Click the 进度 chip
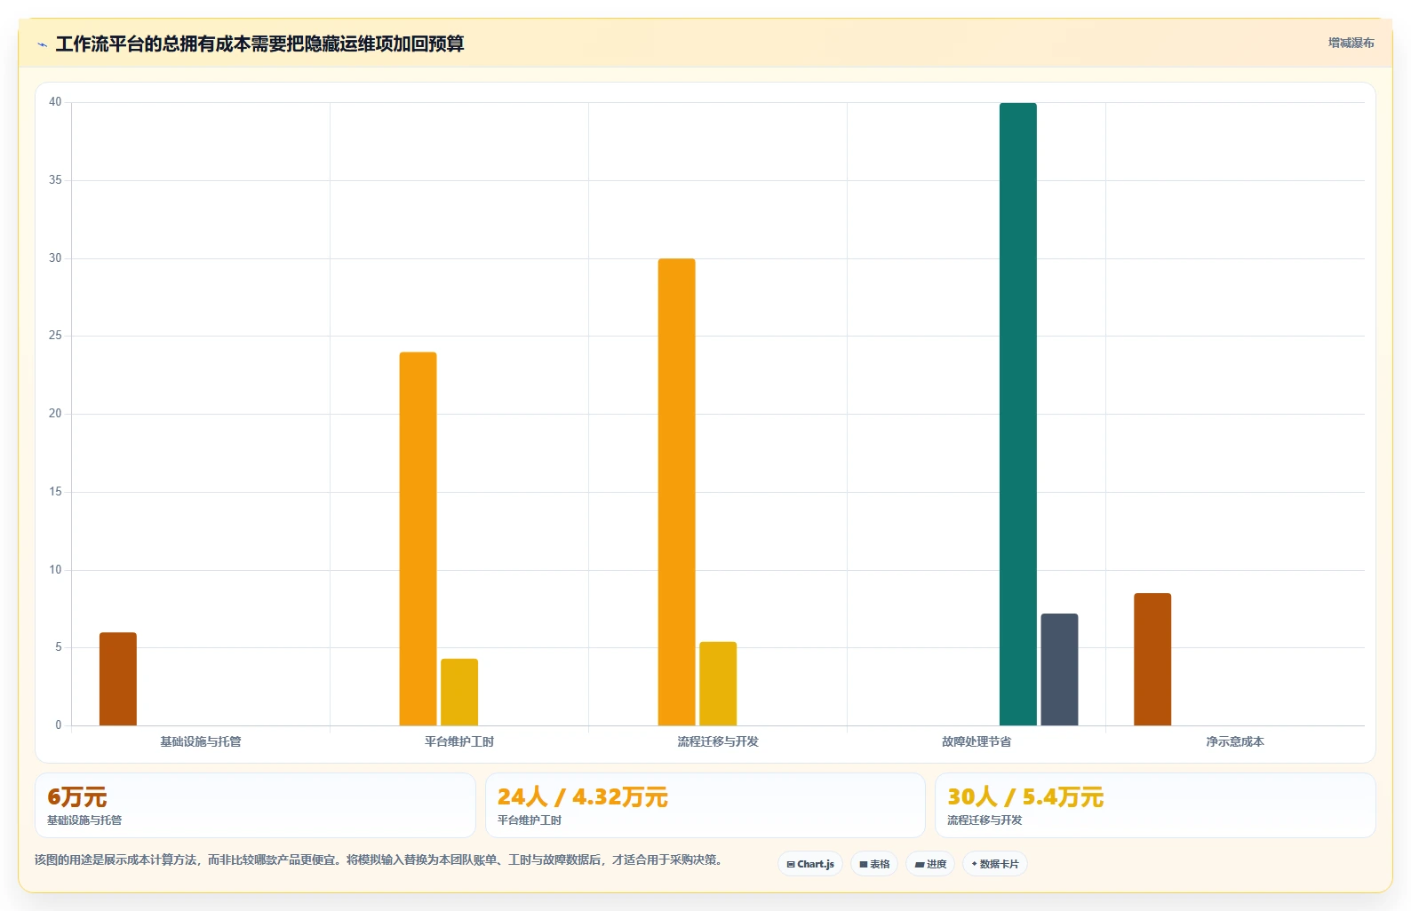1411x911 pixels. 930,864
